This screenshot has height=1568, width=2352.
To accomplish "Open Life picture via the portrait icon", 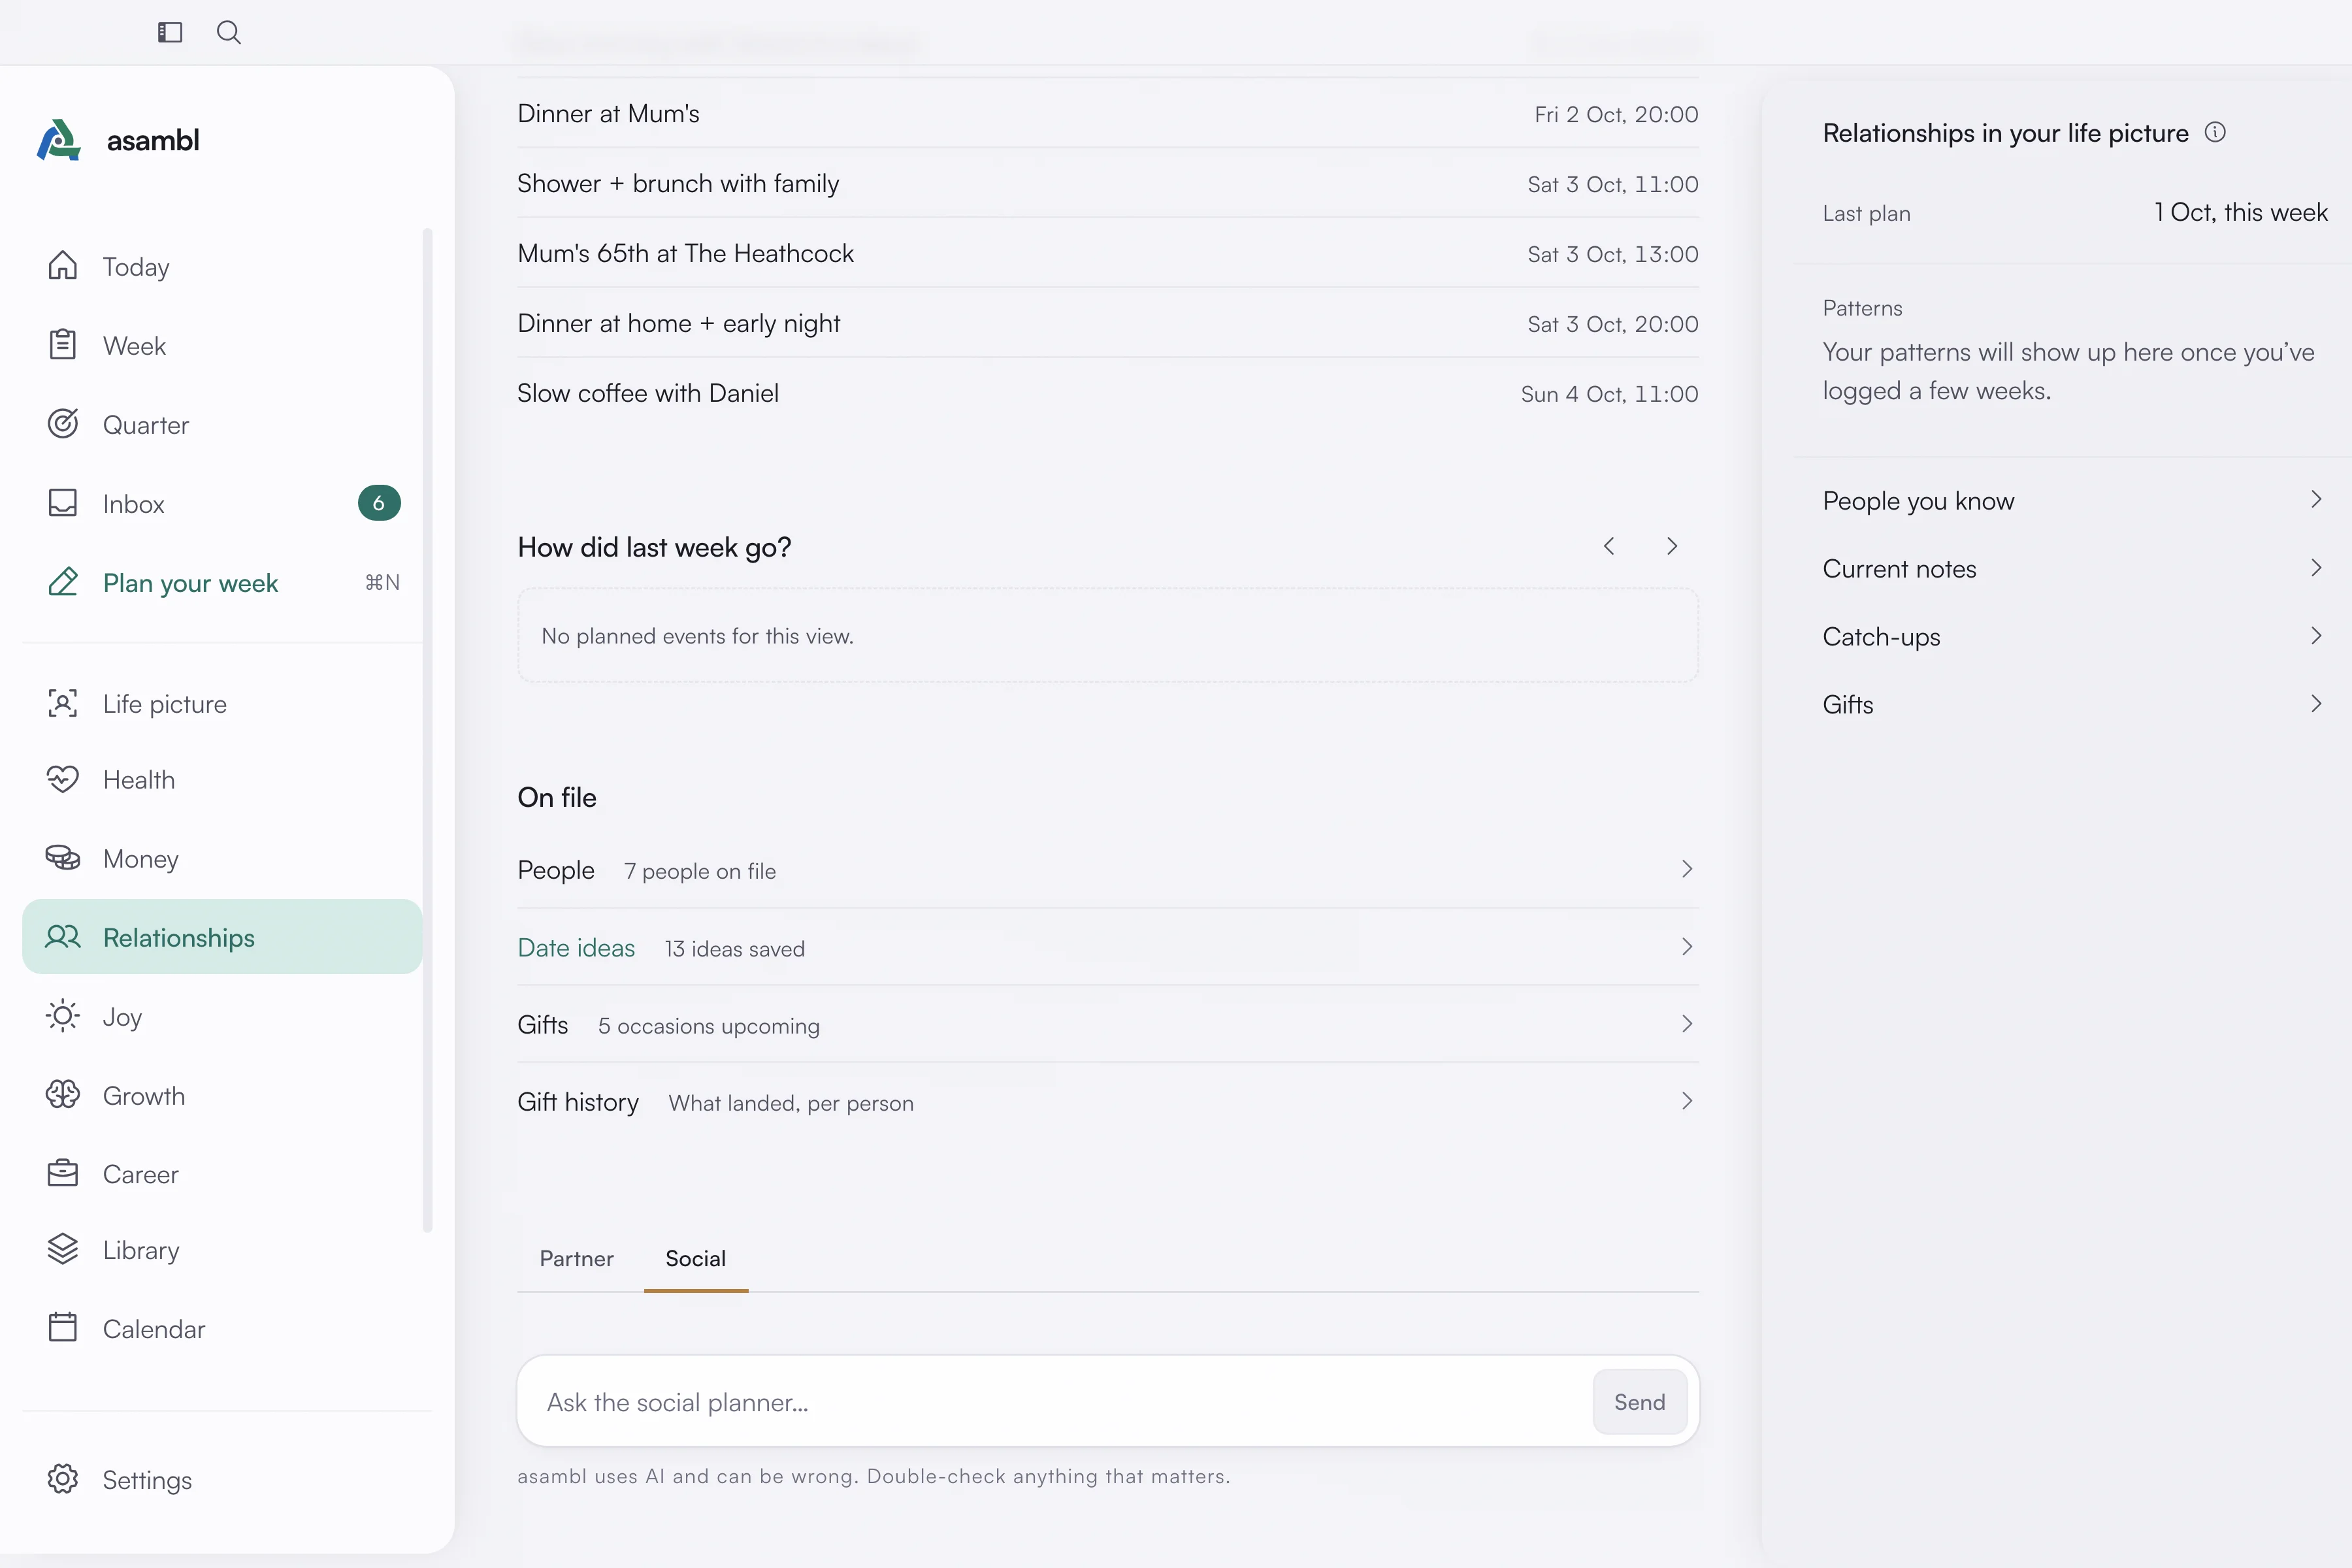I will pyautogui.click(x=62, y=703).
